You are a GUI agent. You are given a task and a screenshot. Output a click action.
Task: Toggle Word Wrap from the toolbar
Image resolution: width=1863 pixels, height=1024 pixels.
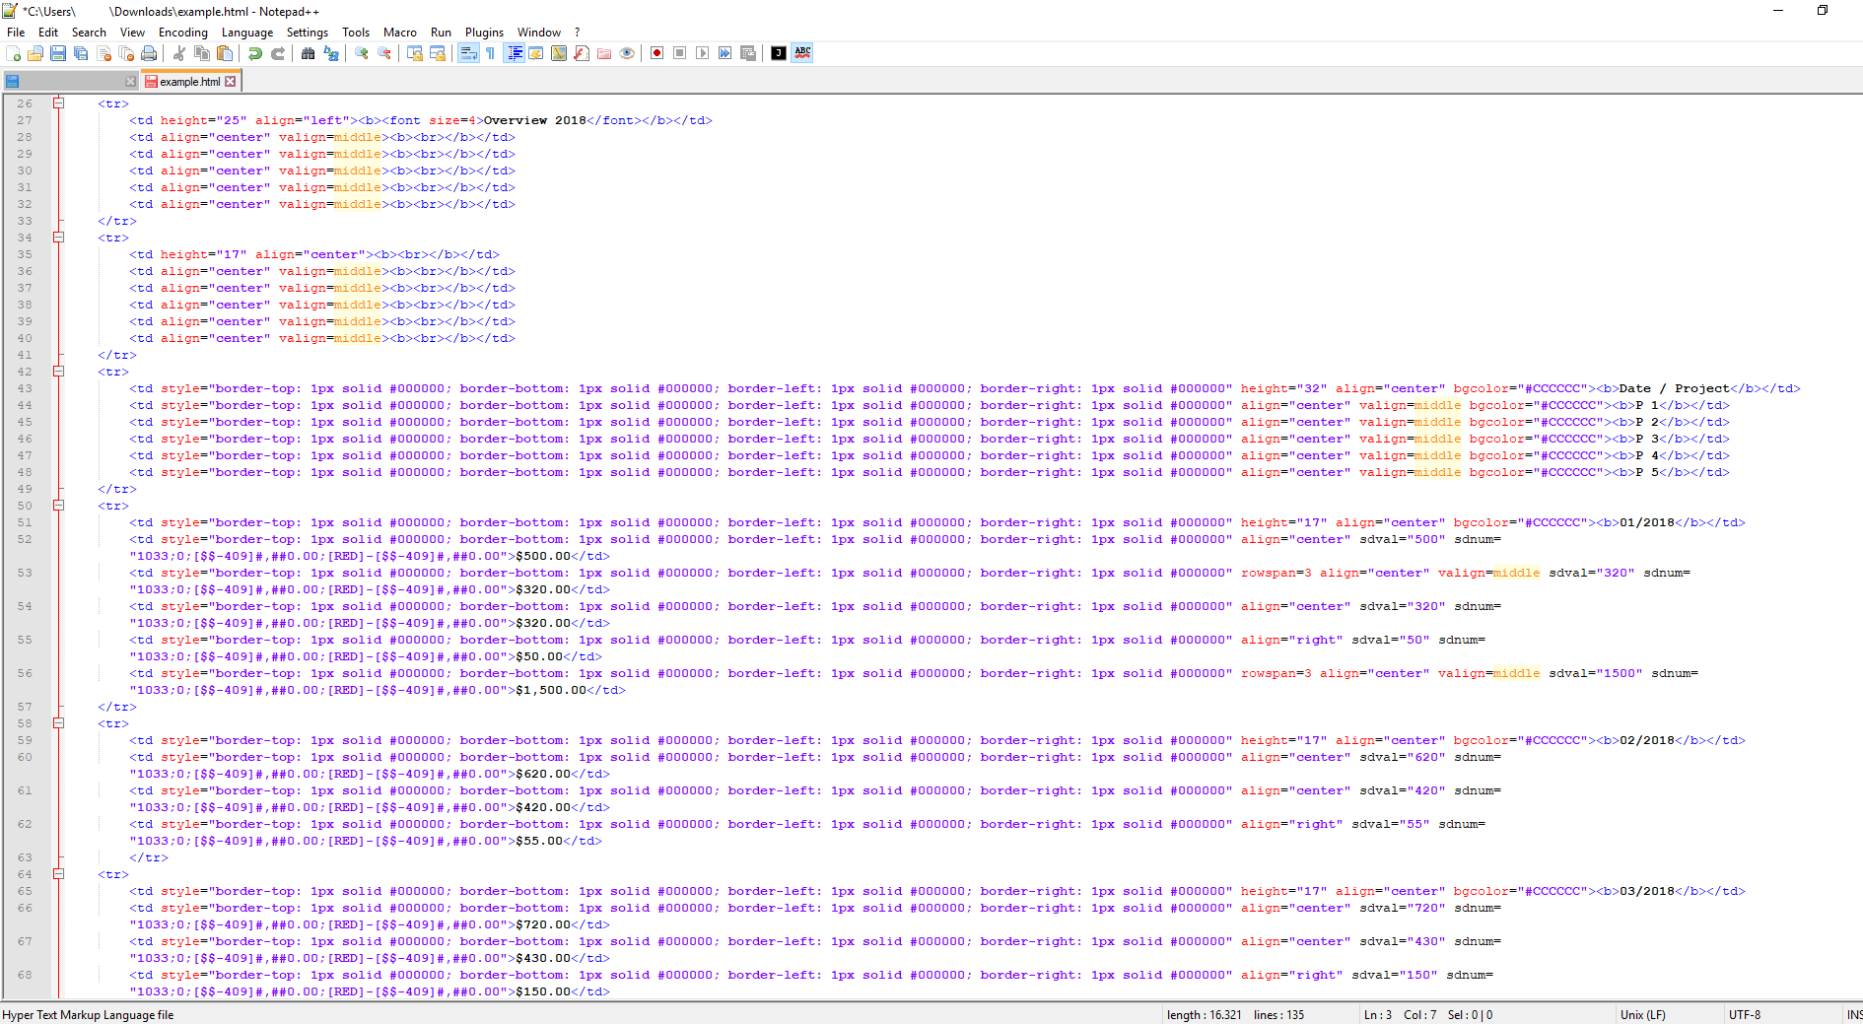(468, 53)
